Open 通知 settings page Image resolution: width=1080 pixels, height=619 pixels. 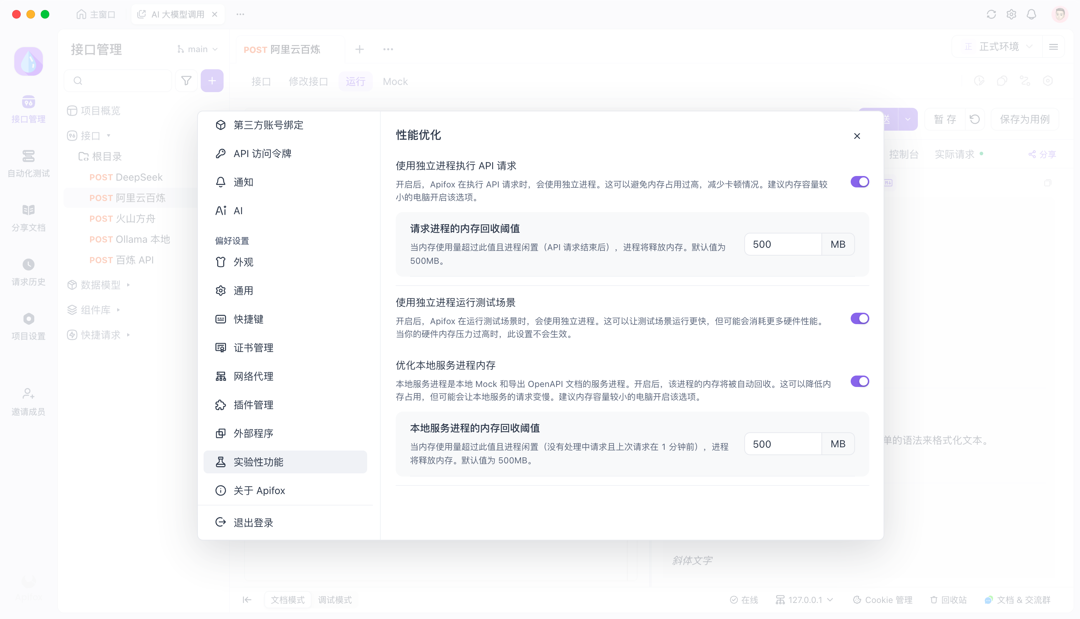285,182
